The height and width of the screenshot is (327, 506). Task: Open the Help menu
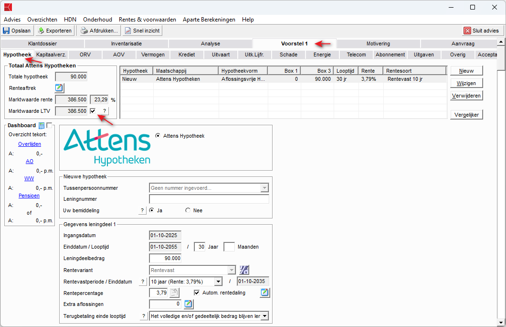point(248,20)
